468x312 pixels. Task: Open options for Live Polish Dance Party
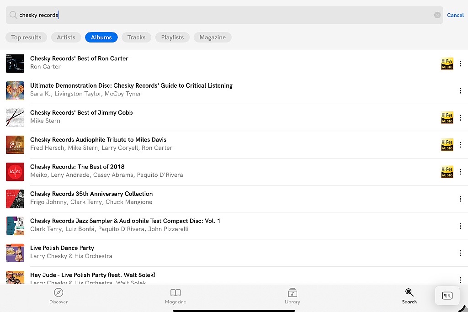coord(461,253)
